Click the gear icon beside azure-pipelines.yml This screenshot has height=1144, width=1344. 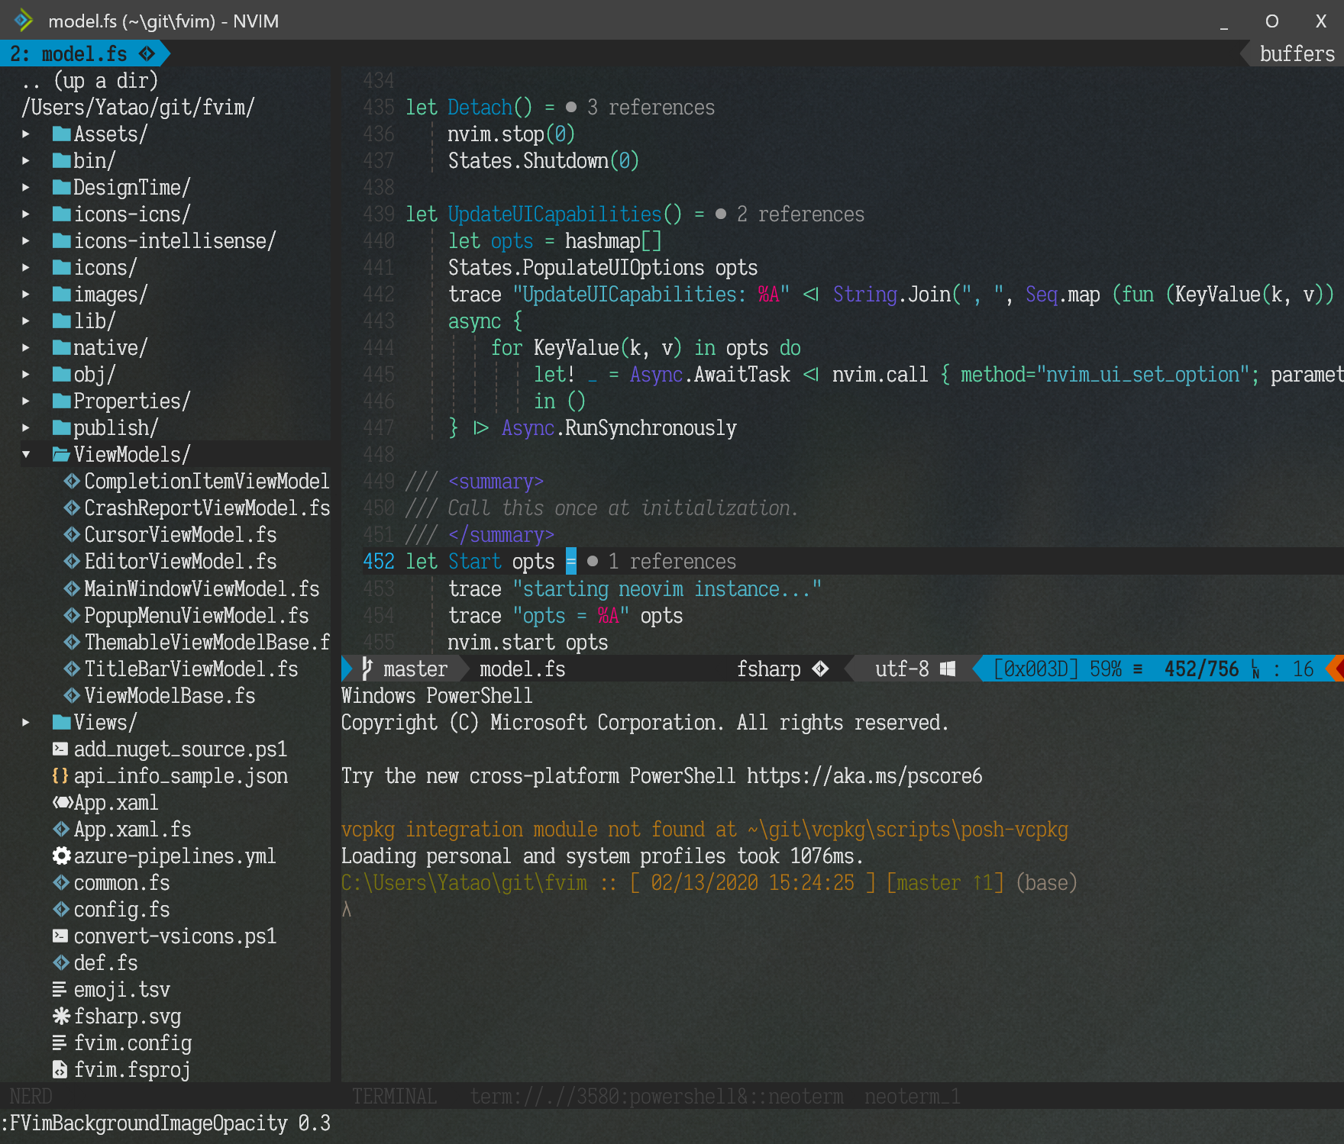[x=61, y=856]
